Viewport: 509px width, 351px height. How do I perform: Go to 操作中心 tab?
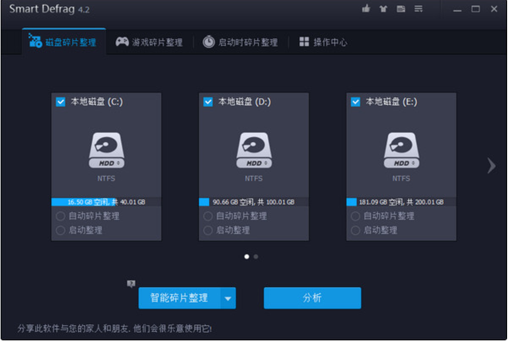click(323, 42)
